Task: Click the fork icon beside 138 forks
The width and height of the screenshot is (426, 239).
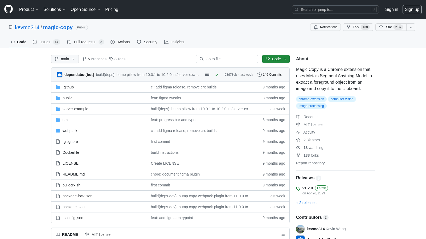Action: (x=298, y=155)
